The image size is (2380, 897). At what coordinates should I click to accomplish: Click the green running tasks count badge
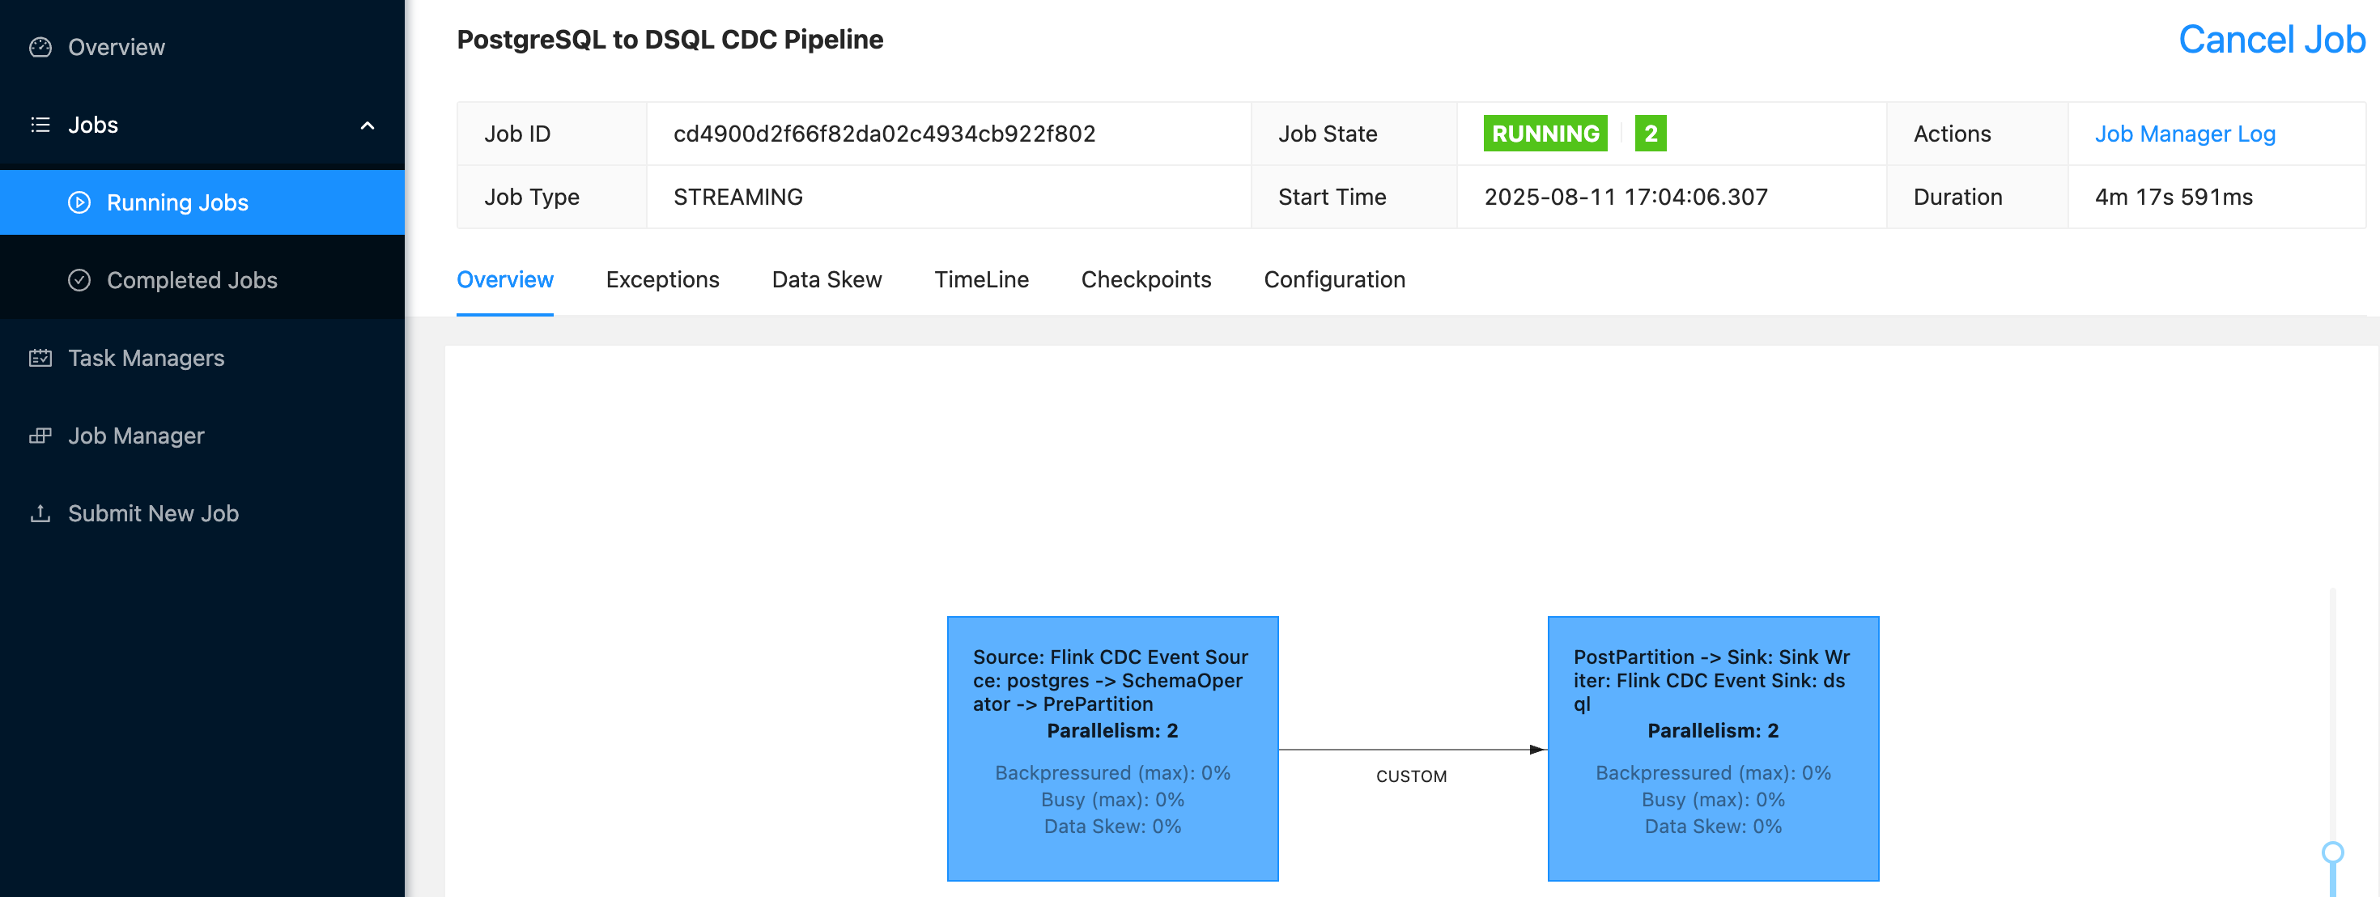tap(1650, 134)
